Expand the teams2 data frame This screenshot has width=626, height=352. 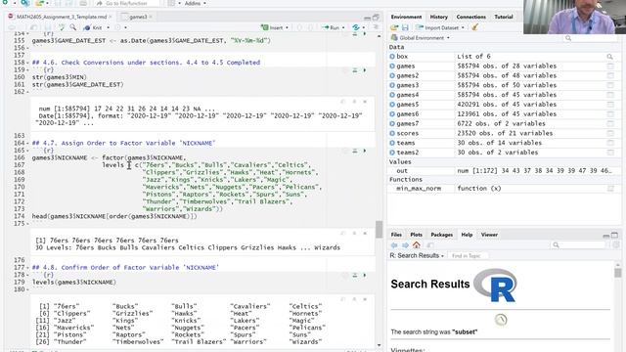[392, 153]
